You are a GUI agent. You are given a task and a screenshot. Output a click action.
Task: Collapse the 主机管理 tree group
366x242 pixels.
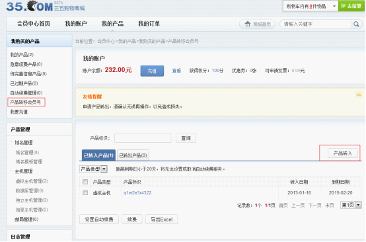[11, 171]
